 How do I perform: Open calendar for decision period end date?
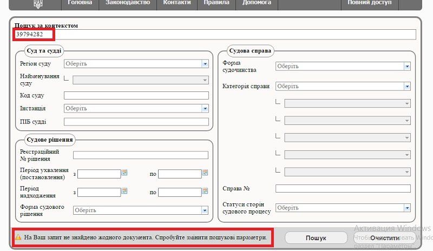(205, 173)
